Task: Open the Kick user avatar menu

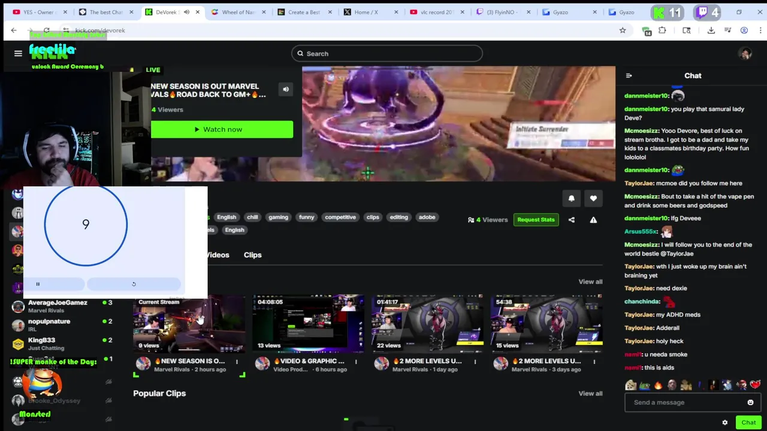Action: click(745, 54)
